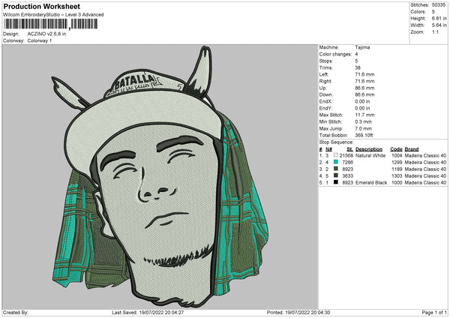Click the 'Color changes:' label
The height and width of the screenshot is (318, 450).
(335, 54)
